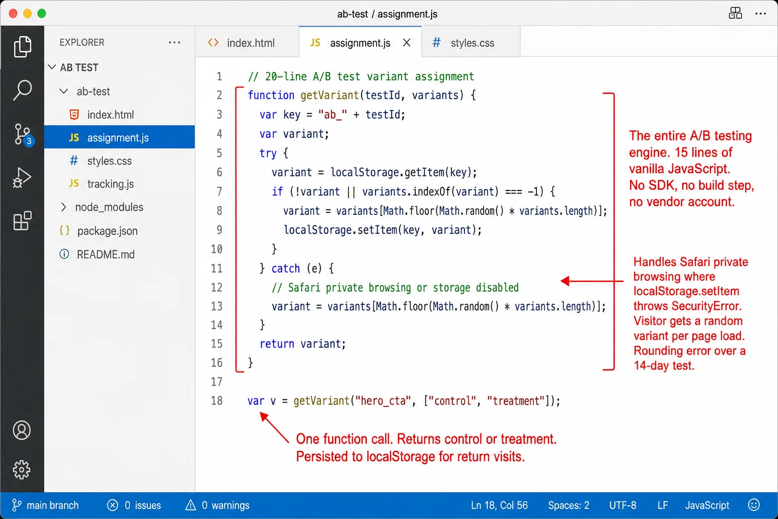Open Source Control with 3 changes

(22, 135)
